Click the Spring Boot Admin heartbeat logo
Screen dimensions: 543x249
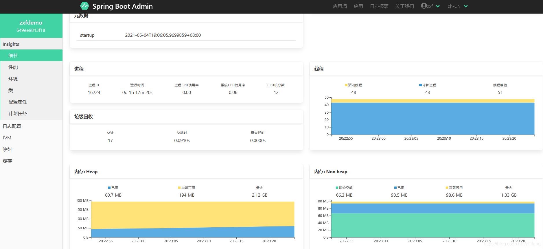click(84, 6)
